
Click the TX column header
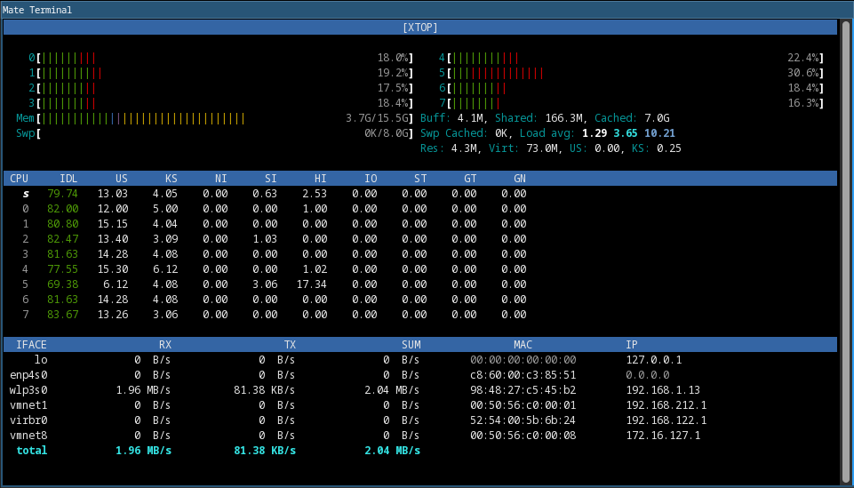point(290,345)
